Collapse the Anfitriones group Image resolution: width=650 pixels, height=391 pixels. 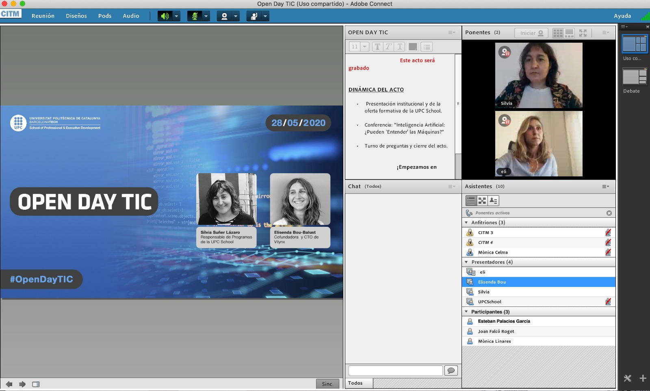pyautogui.click(x=466, y=223)
